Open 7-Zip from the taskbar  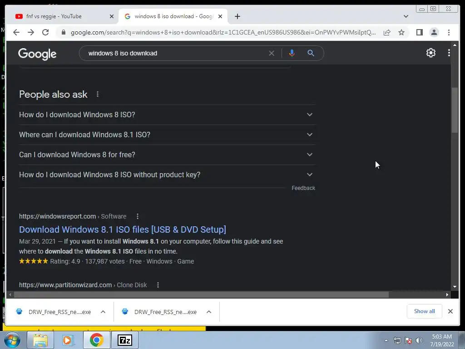click(124, 340)
